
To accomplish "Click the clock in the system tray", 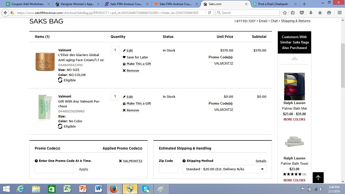I will pos(334,189).
